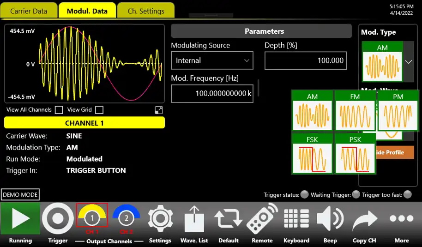
Task: Click the CHANNEL 1 yellow header
Action: [x=84, y=123]
